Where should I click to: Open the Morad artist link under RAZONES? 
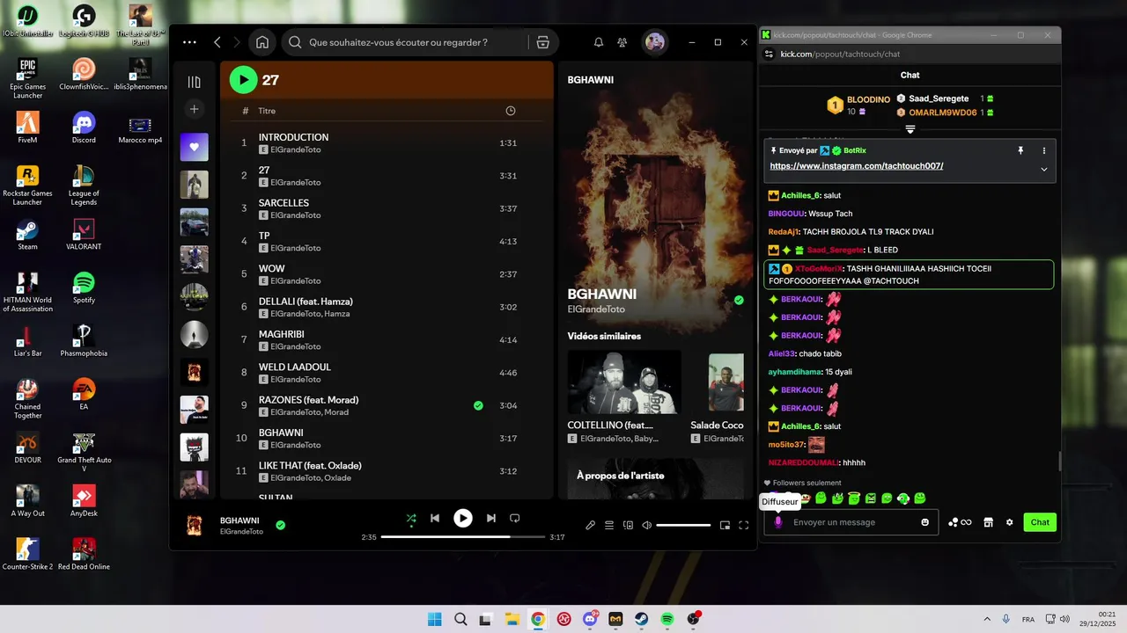tap(336, 412)
